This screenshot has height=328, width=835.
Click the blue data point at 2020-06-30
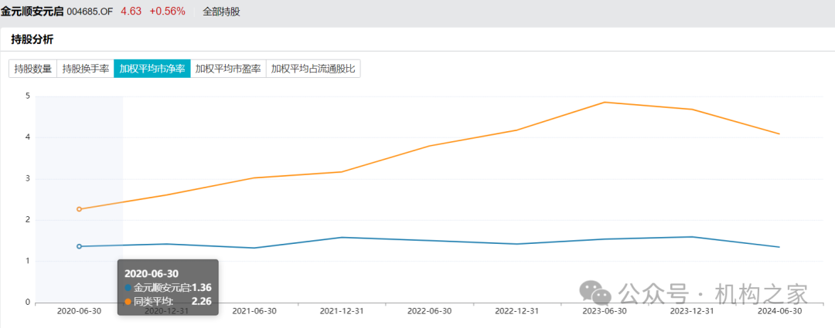pyautogui.click(x=80, y=246)
